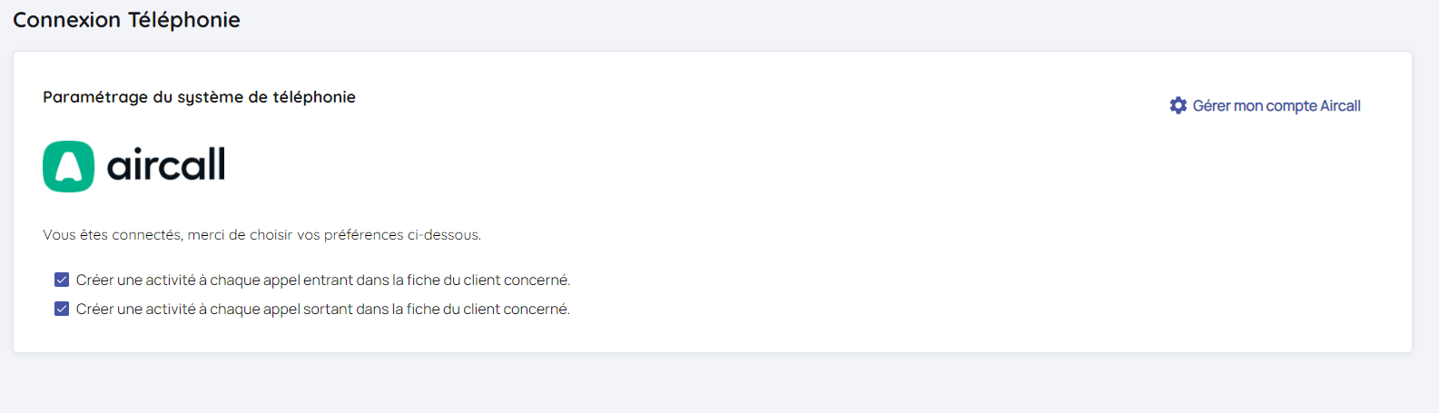Uncheck the outgoing calls activity checkbox

click(62, 309)
